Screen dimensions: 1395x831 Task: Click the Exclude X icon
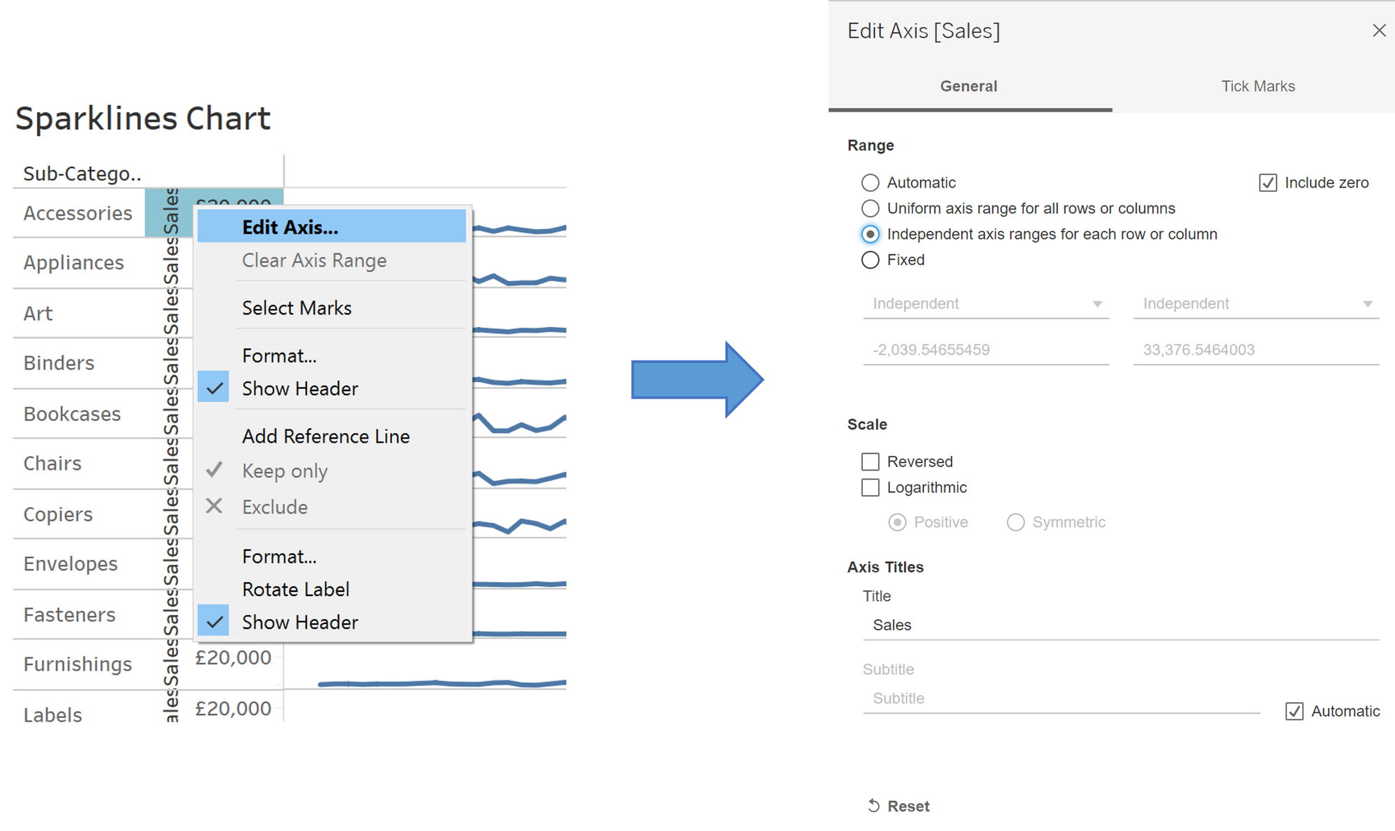point(214,506)
